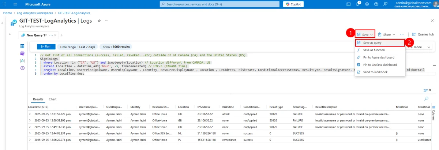Search the results with magnifier icon
The width and height of the screenshot is (439, 150).
[x=426, y=99]
